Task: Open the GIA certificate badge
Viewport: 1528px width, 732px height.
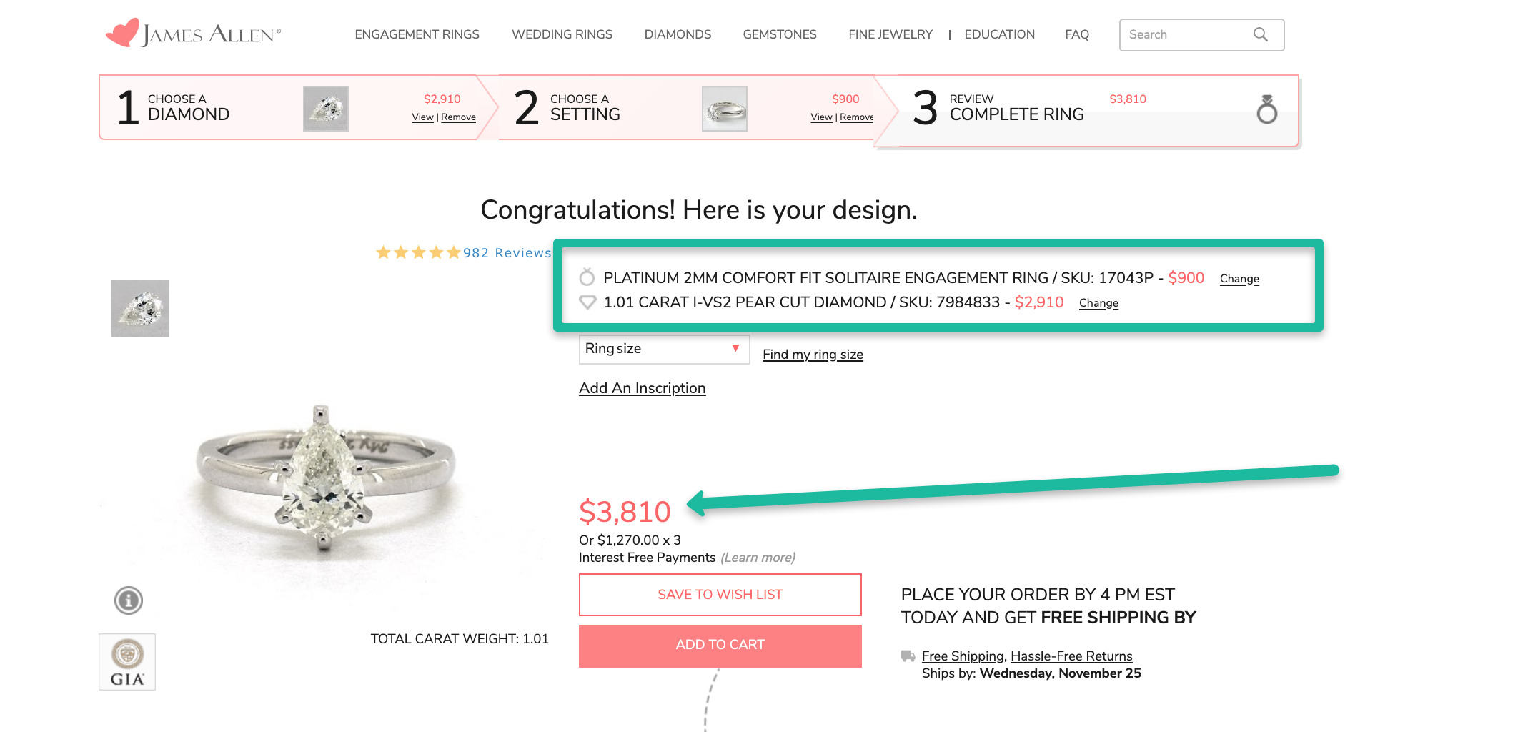Action: [x=127, y=662]
